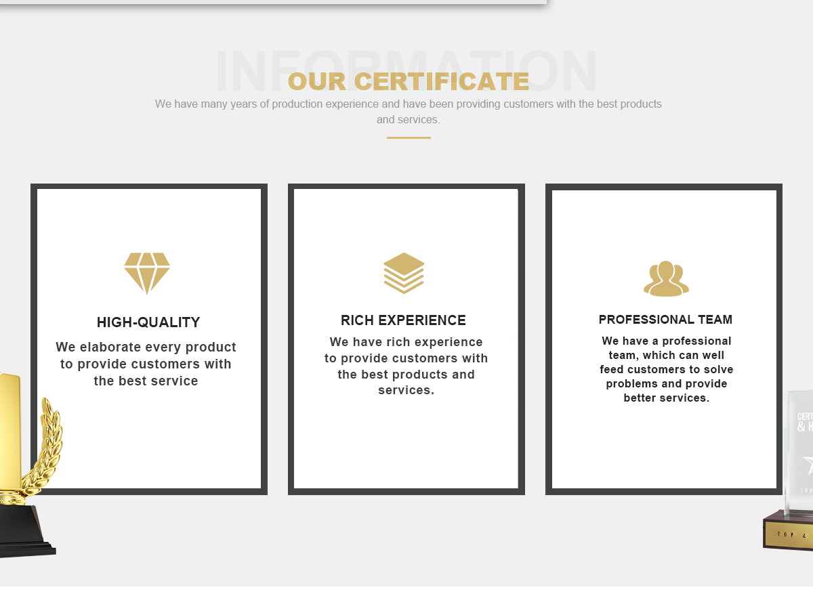Image resolution: width=813 pixels, height=594 pixels.
Task: Click the dark top border of the High-Quality card
Action: click(149, 186)
